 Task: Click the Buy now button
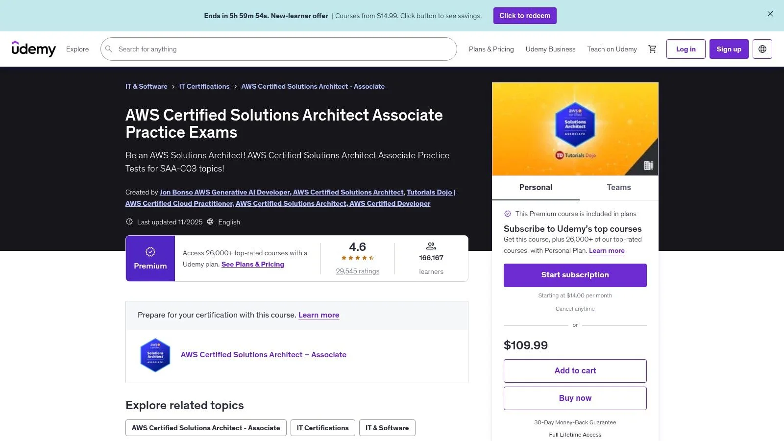tap(575, 398)
